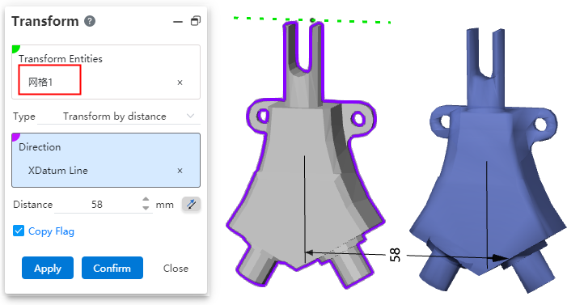Click the restore window icon of Transform panel
Image resolution: width=584 pixels, height=305 pixels.
(196, 21)
